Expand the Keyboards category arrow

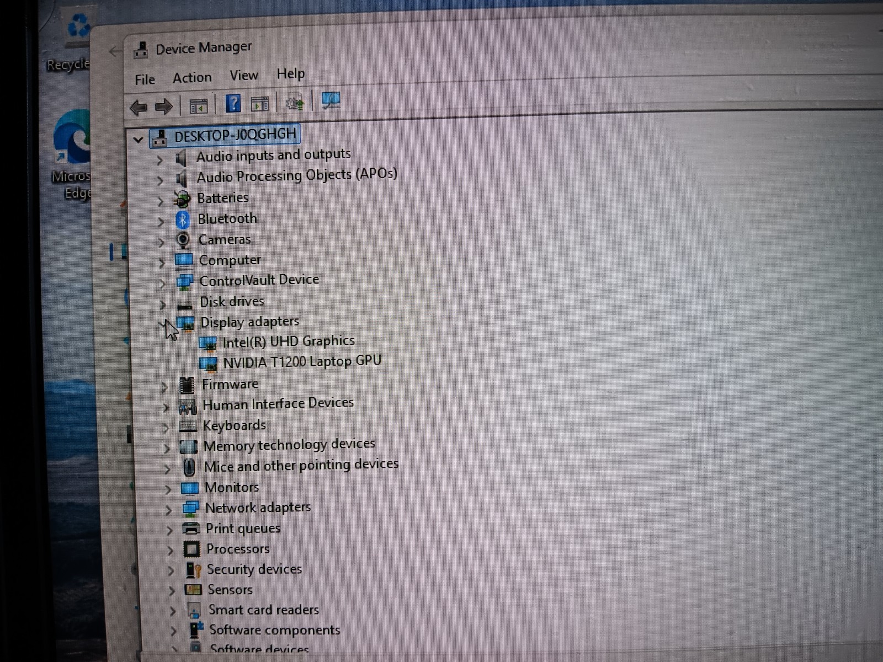point(166,429)
